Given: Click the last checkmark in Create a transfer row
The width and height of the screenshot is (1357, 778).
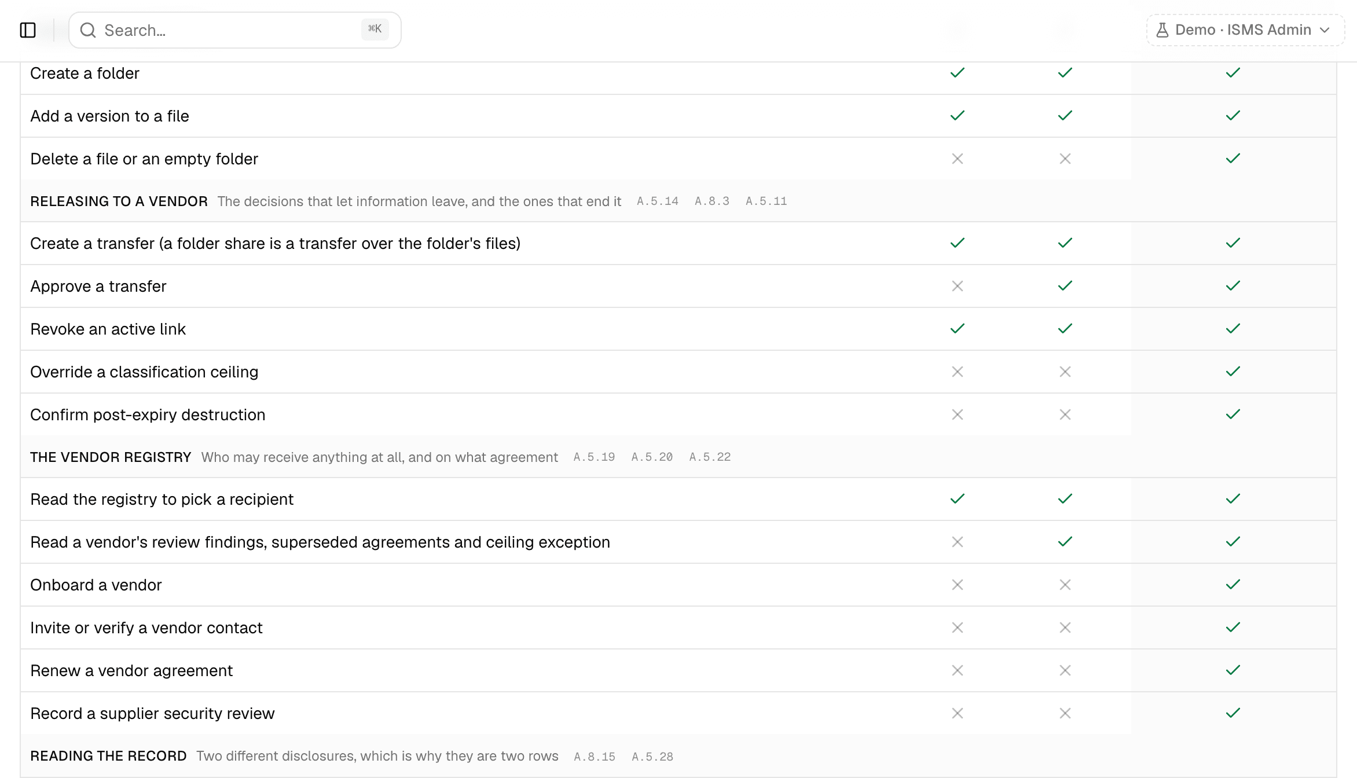Looking at the screenshot, I should 1233,243.
